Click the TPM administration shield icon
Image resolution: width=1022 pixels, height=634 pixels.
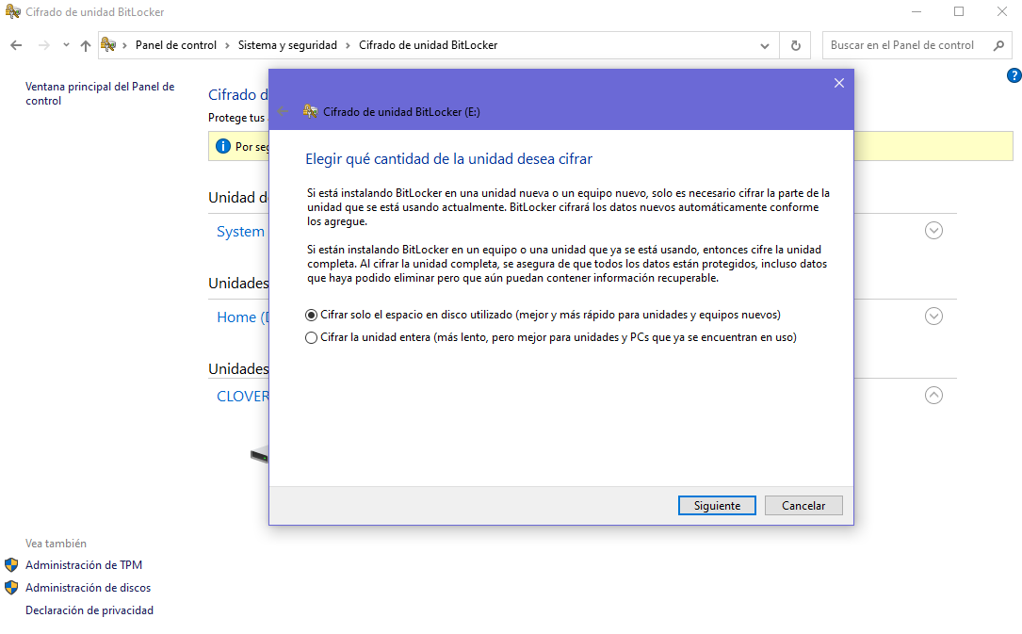[11, 565]
